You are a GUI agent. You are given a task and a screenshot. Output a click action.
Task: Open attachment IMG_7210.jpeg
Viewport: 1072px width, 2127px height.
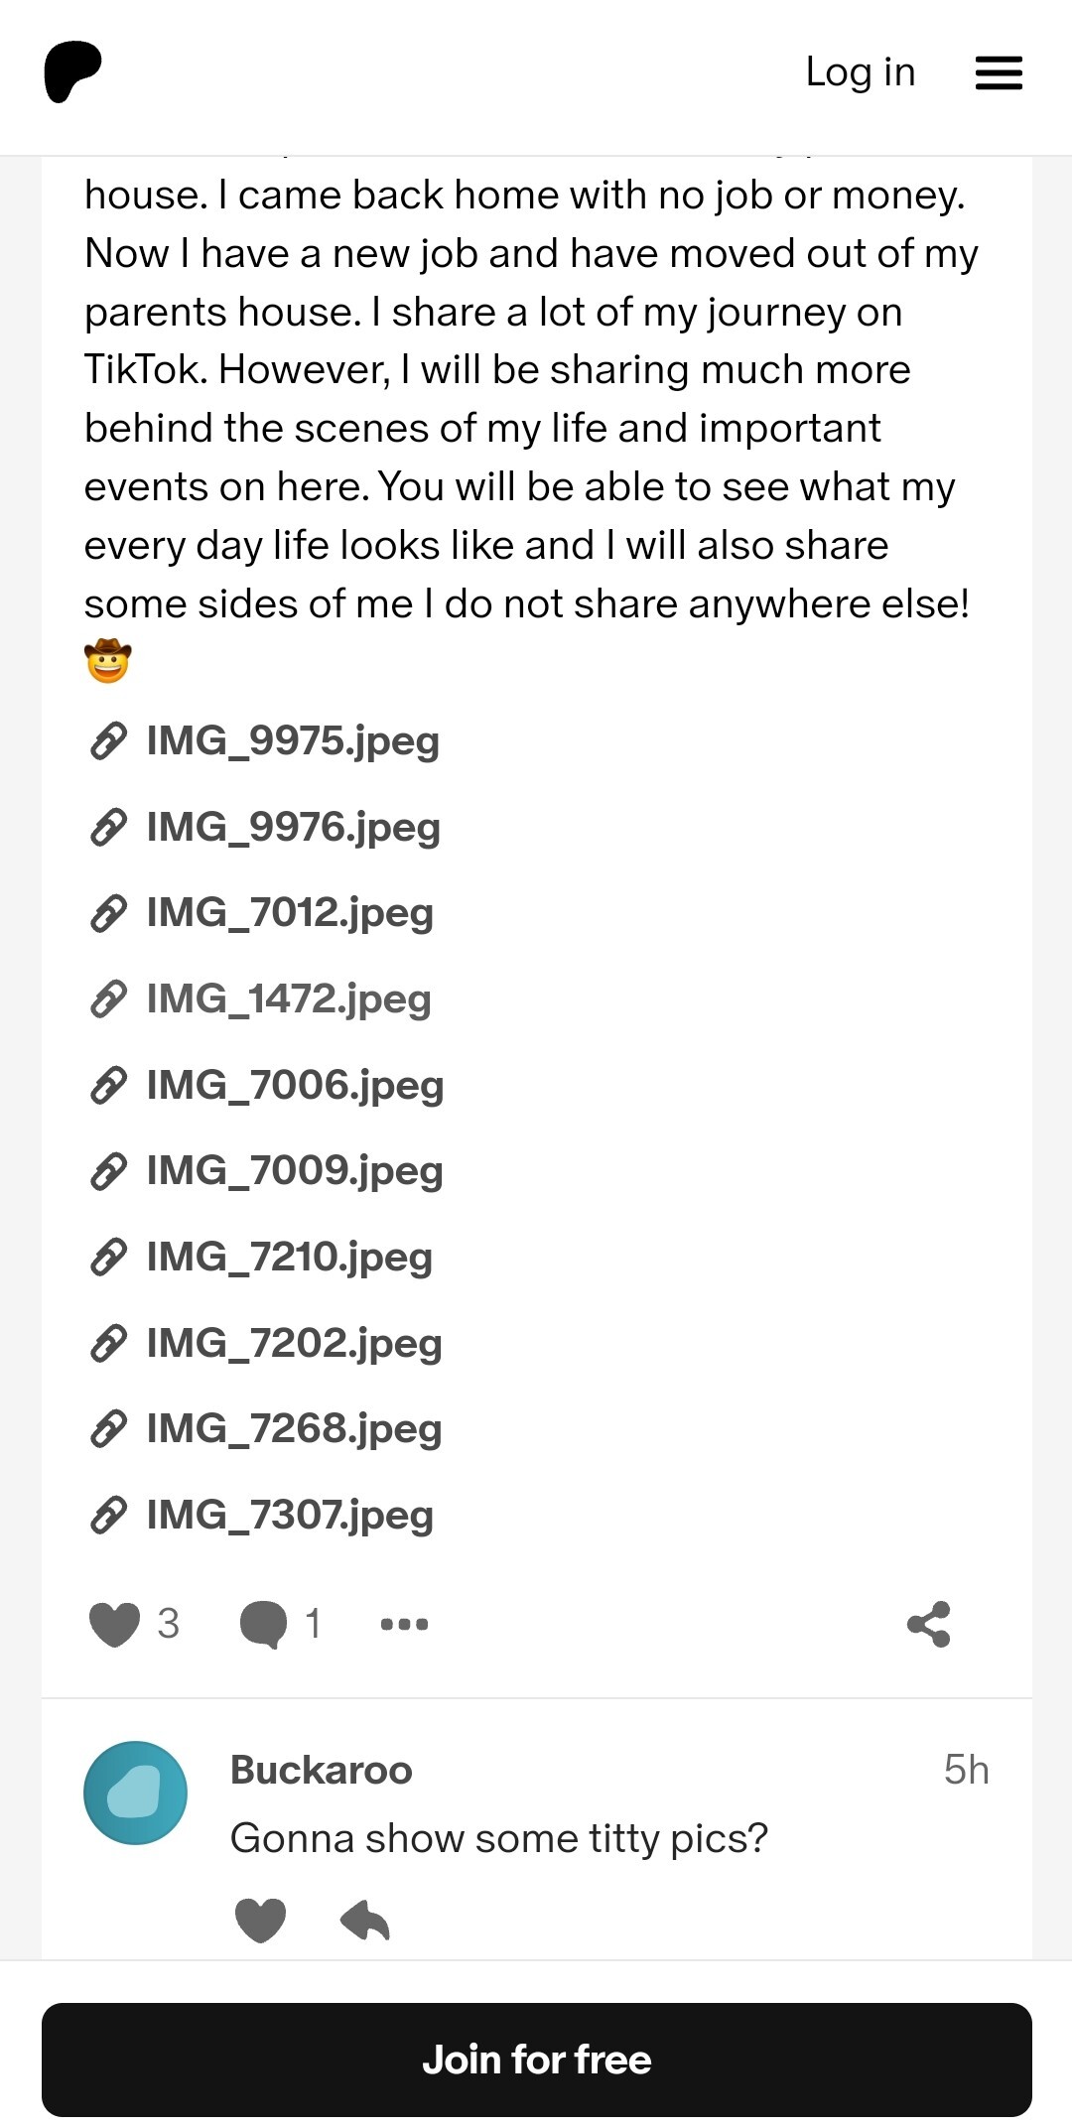(x=289, y=1257)
